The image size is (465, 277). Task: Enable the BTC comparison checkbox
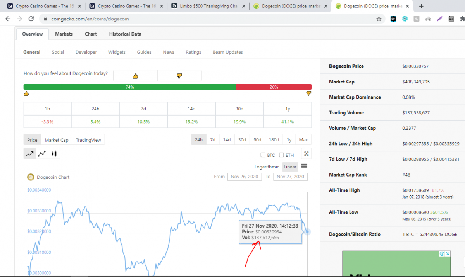[263, 155]
